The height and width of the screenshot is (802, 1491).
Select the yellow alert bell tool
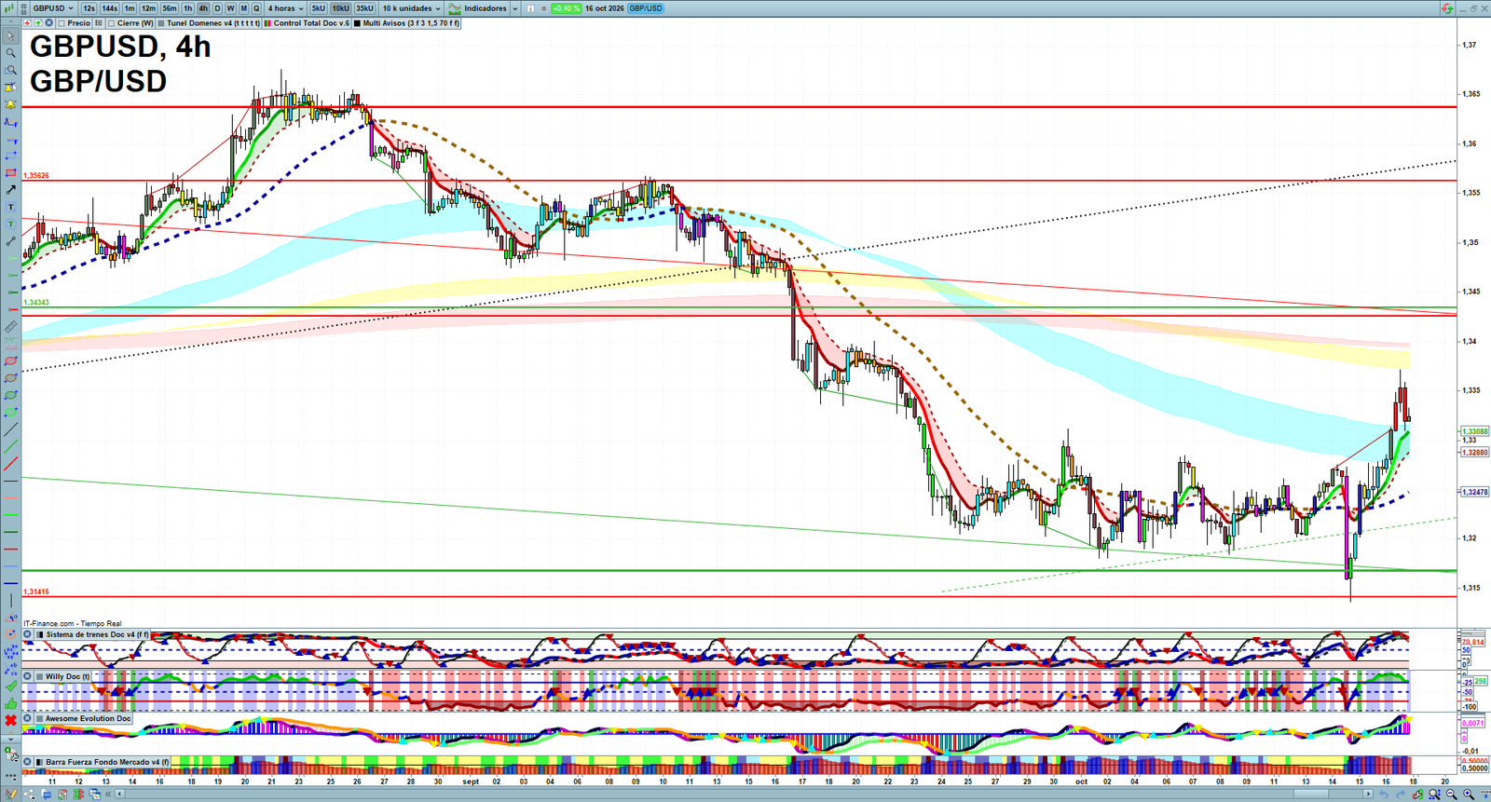[x=10, y=104]
